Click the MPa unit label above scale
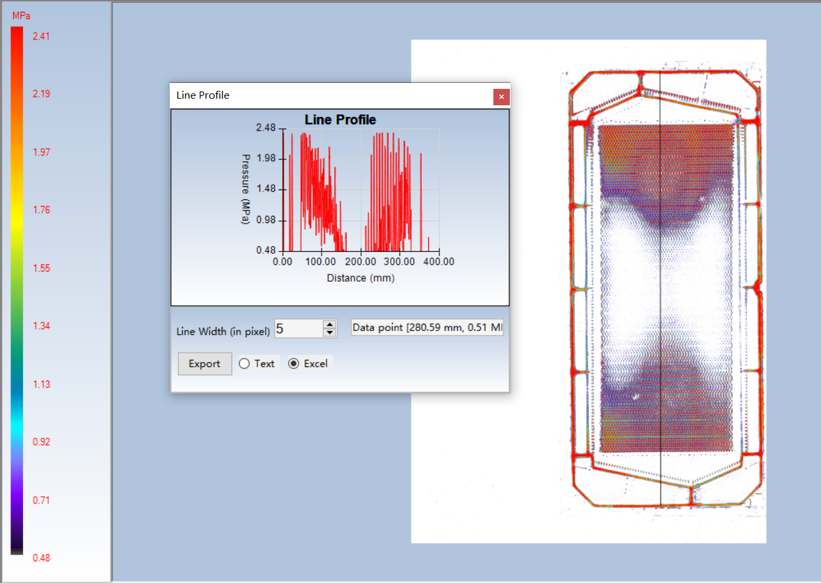Screen dimensions: 821x583 click(x=21, y=15)
